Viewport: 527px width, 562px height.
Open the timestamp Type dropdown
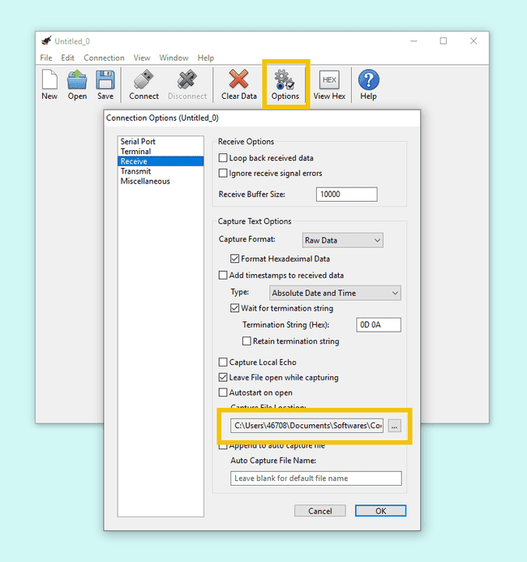pos(335,293)
